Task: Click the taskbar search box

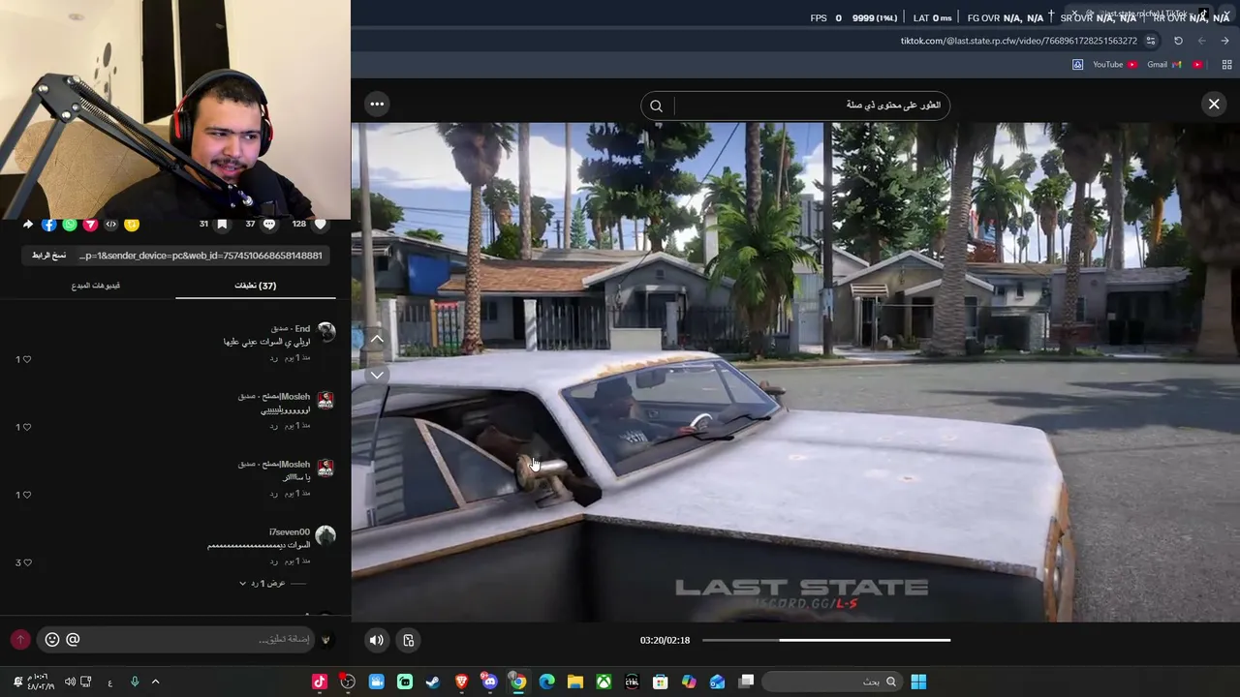Action: pyautogui.click(x=831, y=682)
